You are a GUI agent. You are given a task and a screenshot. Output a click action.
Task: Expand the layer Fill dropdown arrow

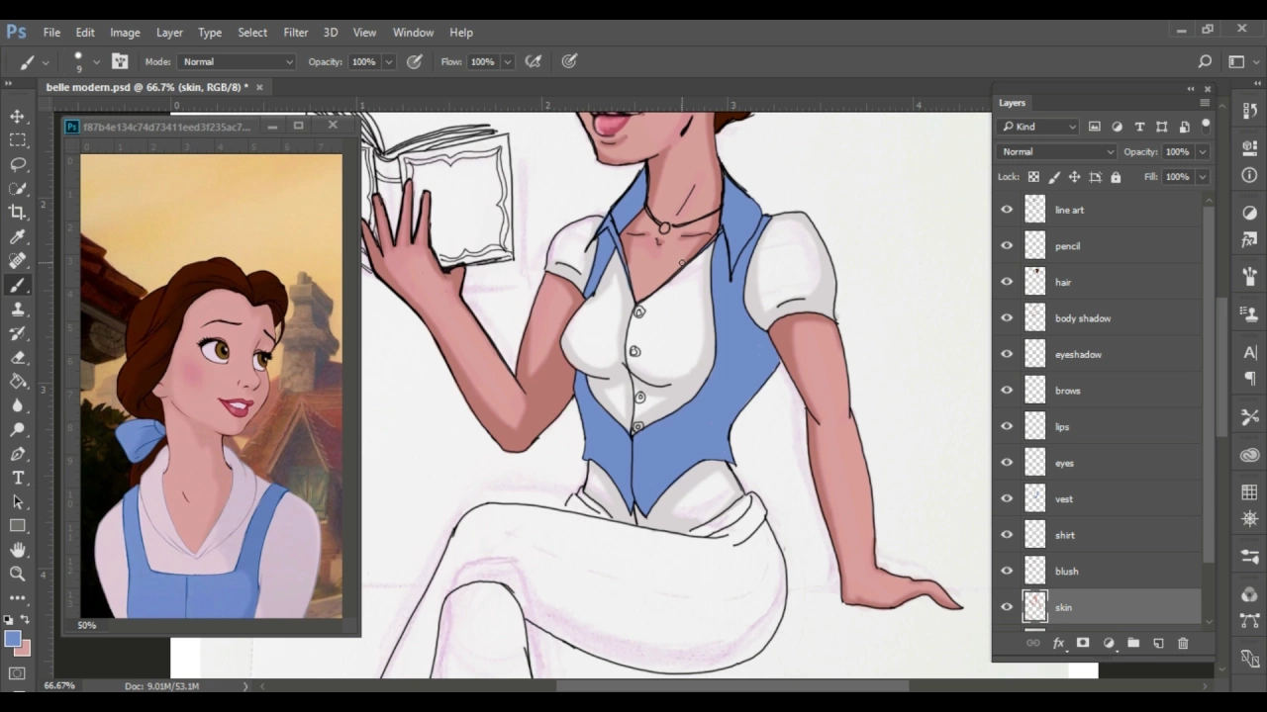(x=1202, y=177)
